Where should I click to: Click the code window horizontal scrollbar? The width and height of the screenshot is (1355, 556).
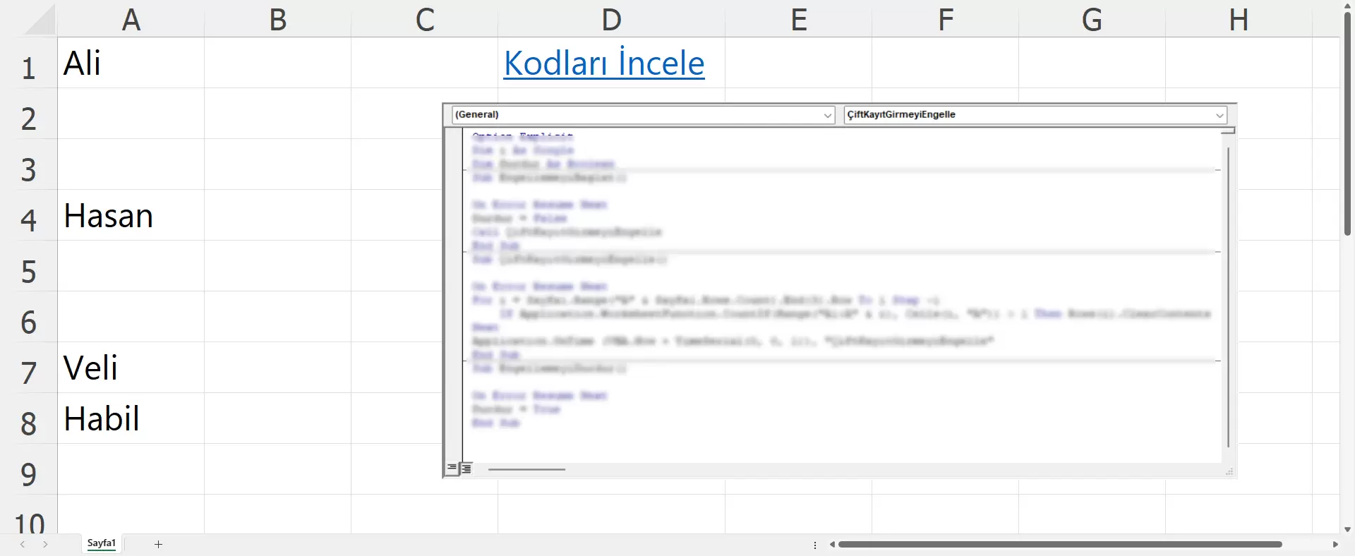526,469
